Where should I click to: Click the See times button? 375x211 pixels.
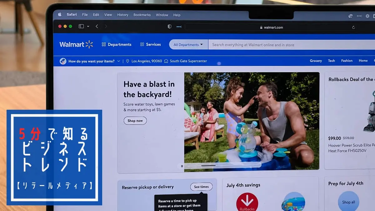point(201,187)
